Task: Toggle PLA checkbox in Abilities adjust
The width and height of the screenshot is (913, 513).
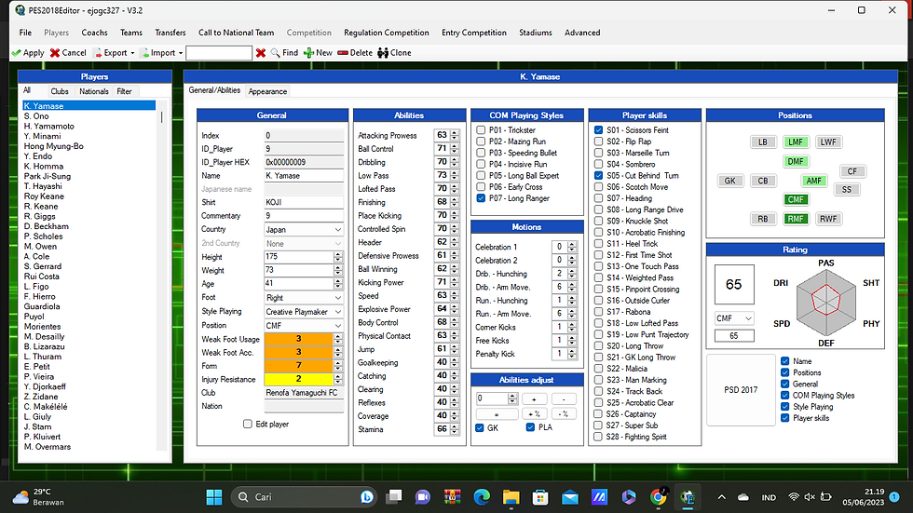Action: (530, 427)
